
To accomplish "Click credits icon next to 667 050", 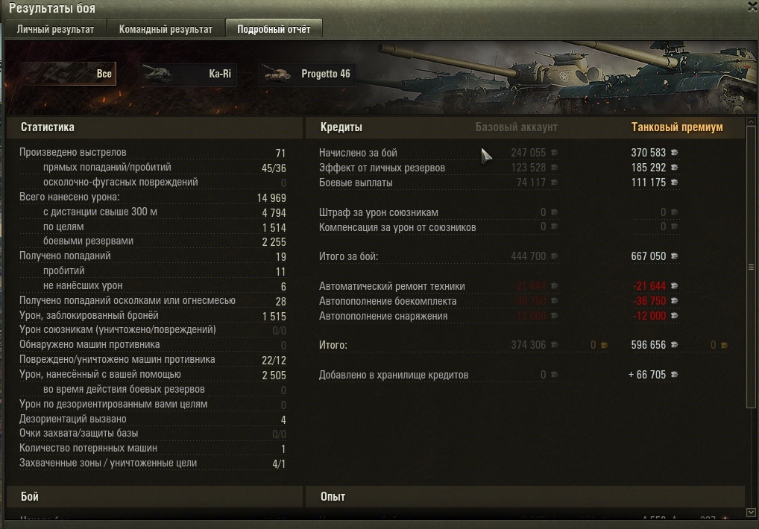I will (x=674, y=256).
